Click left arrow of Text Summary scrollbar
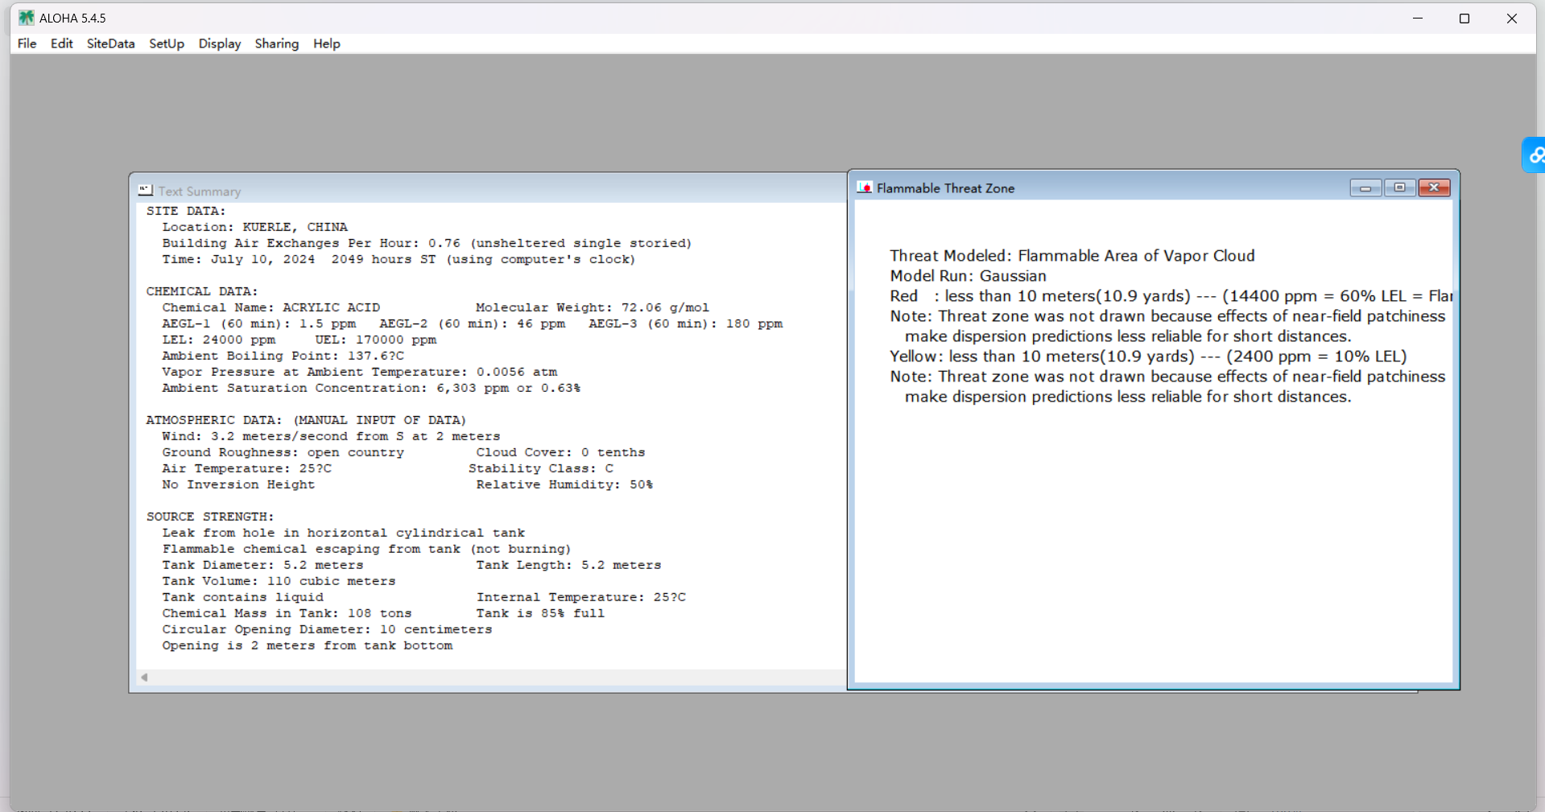 144,678
